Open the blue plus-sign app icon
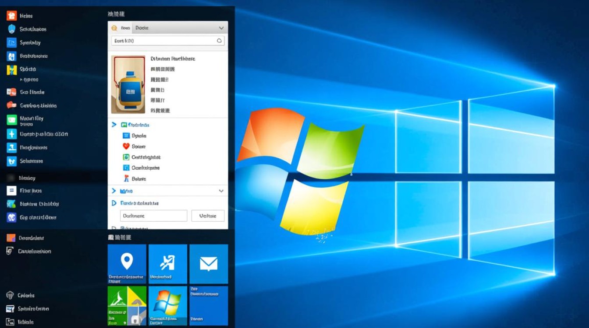The width and height of the screenshot is (589, 328). 11,134
